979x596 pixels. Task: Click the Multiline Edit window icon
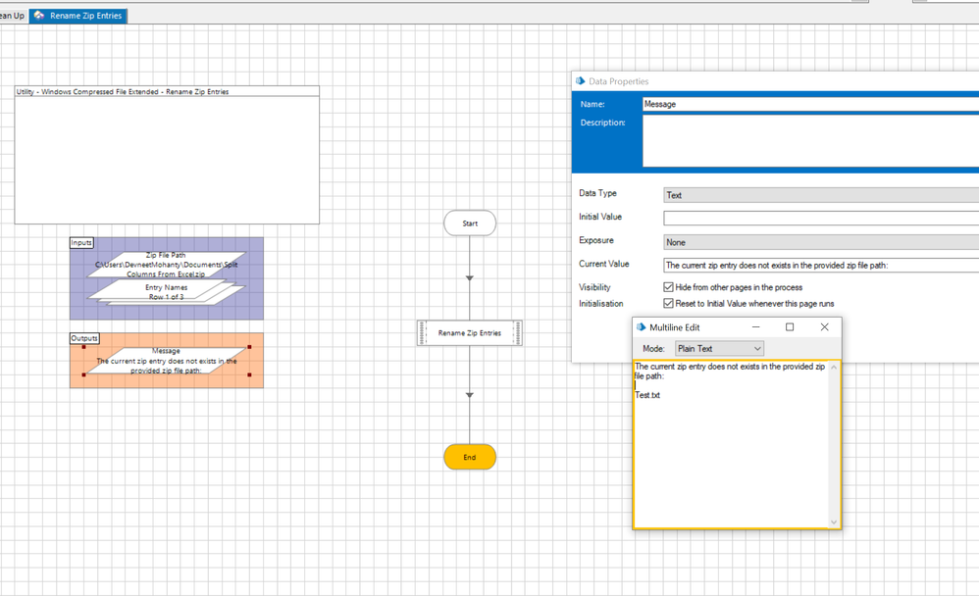click(x=641, y=327)
